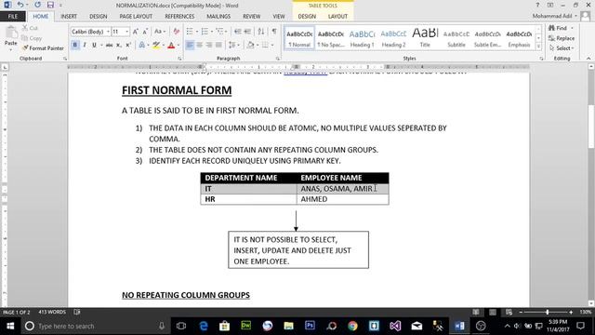
Task: Open Paragraph dialog launcher
Action: (x=278, y=59)
